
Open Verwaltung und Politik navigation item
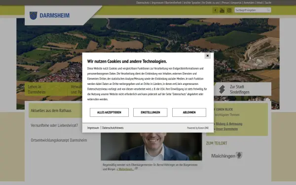pyautogui.click(x=76, y=89)
